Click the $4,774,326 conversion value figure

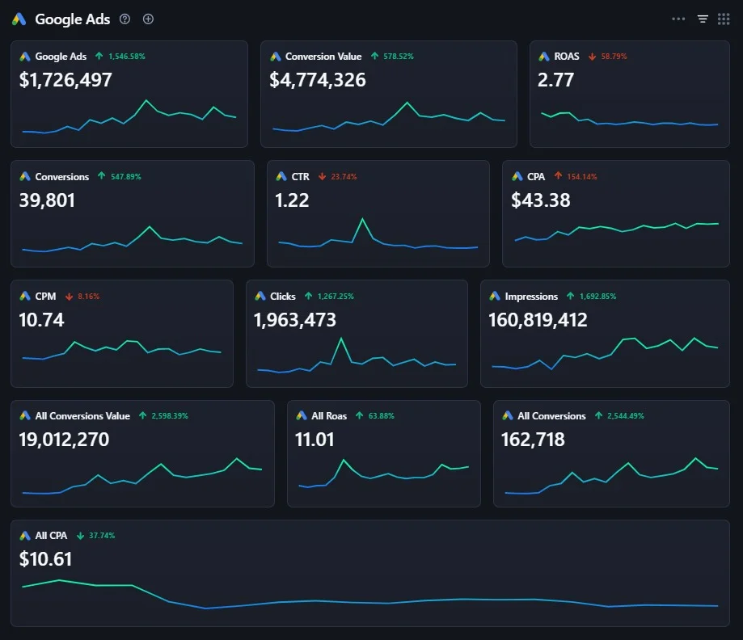(318, 79)
